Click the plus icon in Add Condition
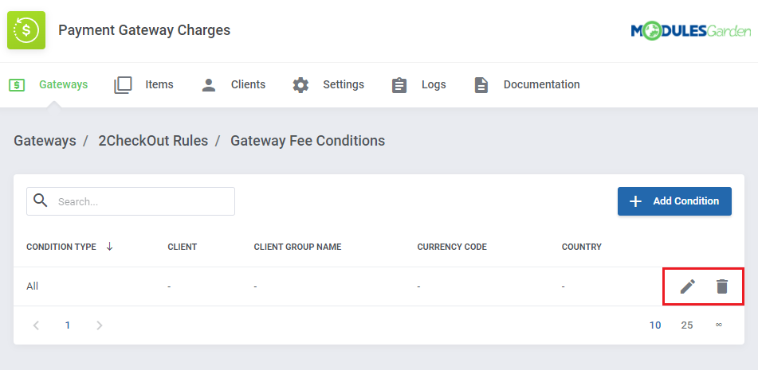This screenshot has height=370, width=758. pos(636,201)
